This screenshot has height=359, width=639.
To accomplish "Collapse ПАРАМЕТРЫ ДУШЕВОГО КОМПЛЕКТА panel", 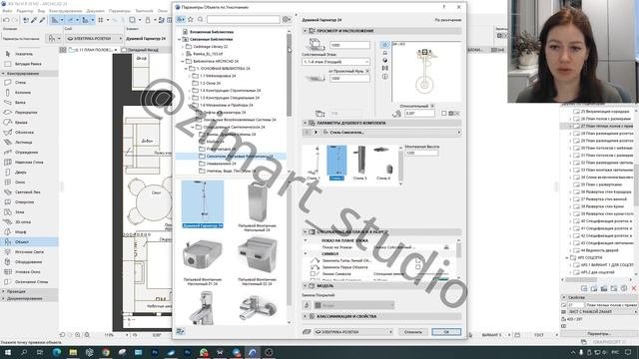I will point(305,123).
